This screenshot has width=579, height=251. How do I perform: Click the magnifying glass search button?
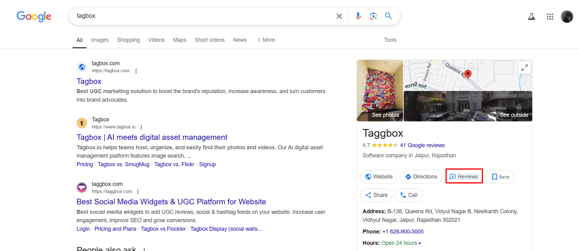388,16
